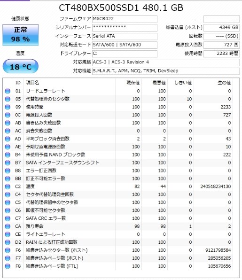This screenshot has height=280, width=242.
Task: Click the status orb for ID 0C row
Action: 8,115
